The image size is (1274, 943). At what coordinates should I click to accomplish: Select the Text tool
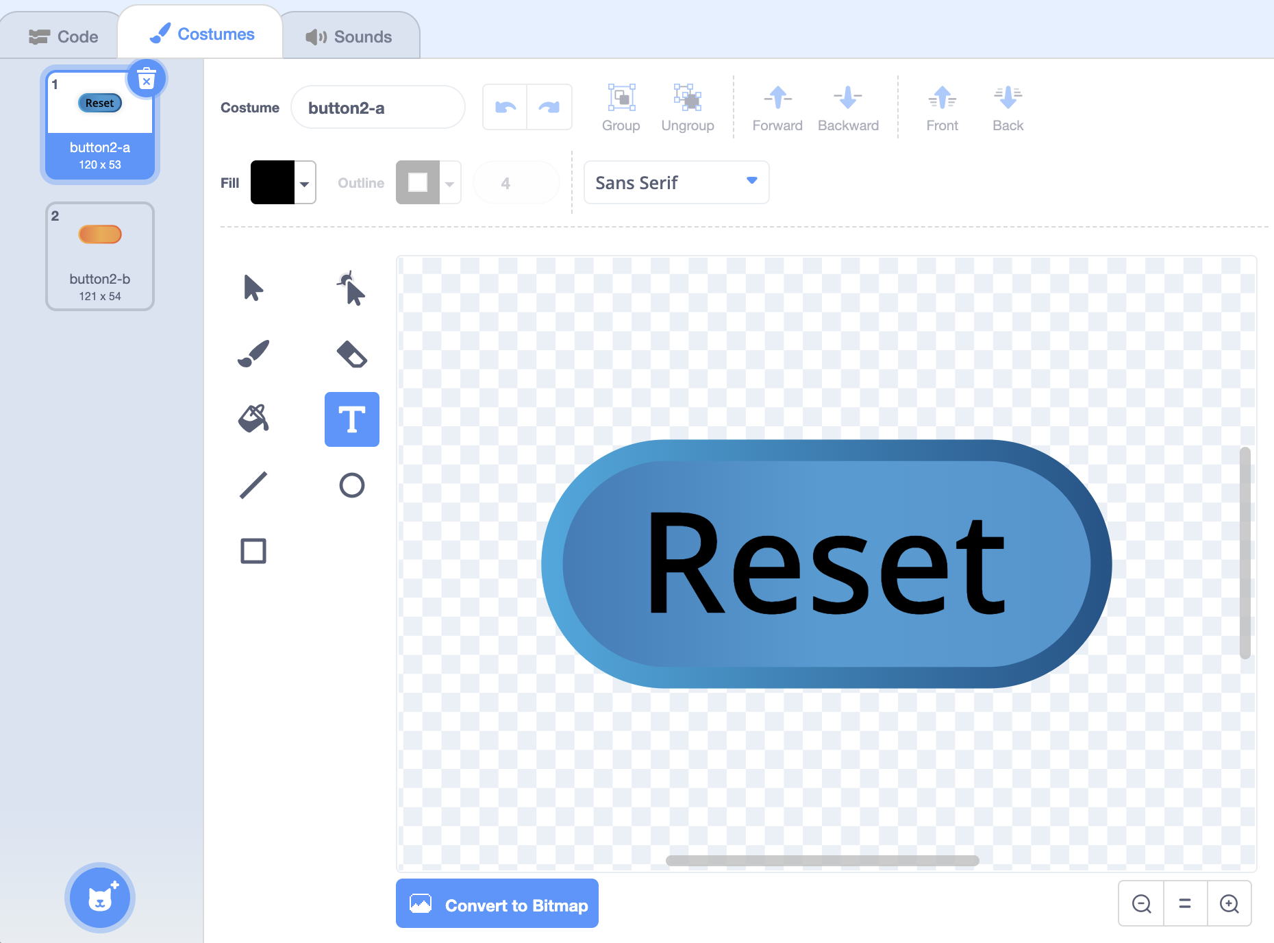tap(351, 419)
